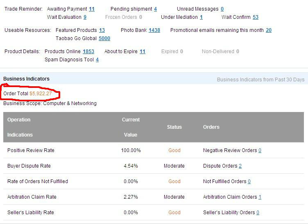View Negative Review Orders count
Screen dimensions: 308x224
pos(260,150)
